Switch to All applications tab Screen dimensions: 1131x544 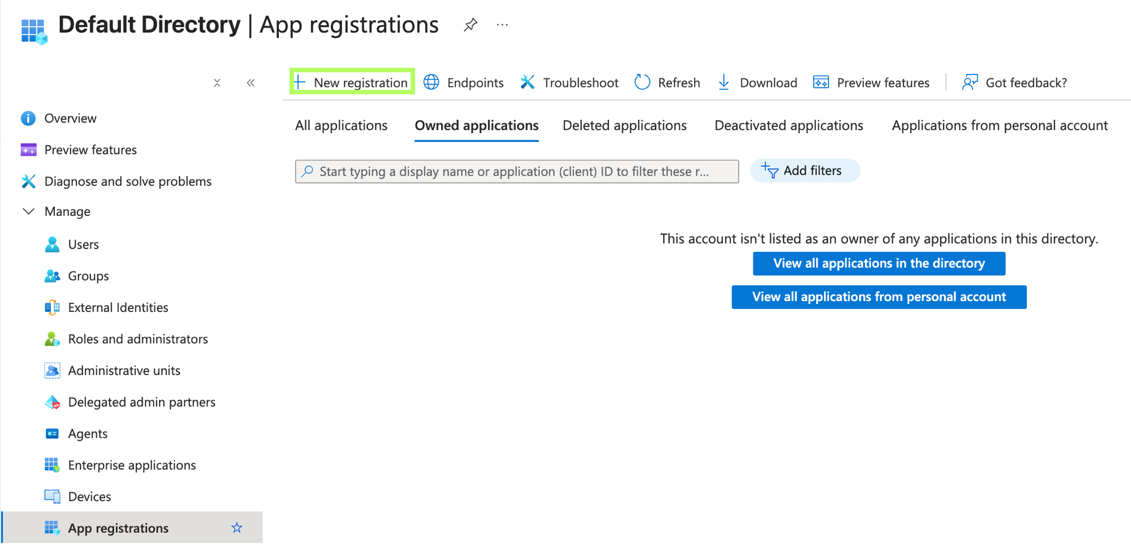point(341,125)
